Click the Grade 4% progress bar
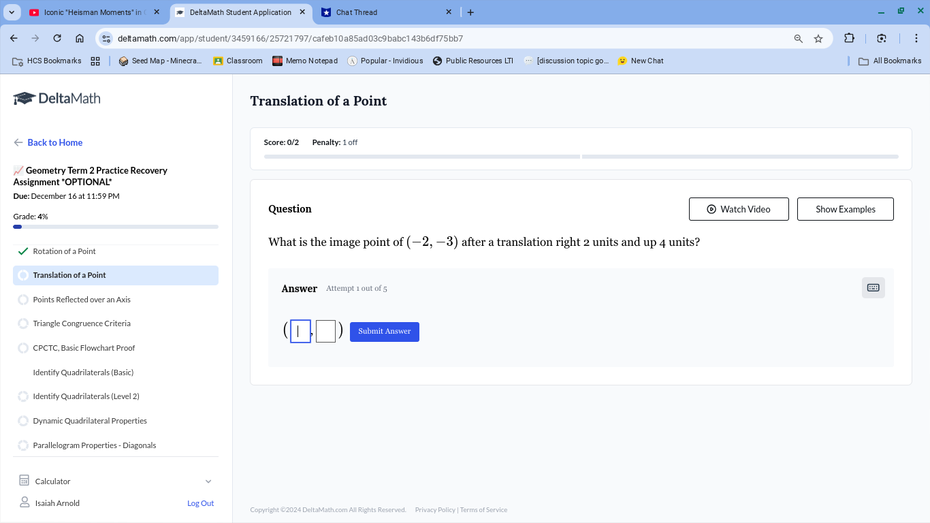Screen dimensions: 930x523 coord(116,227)
